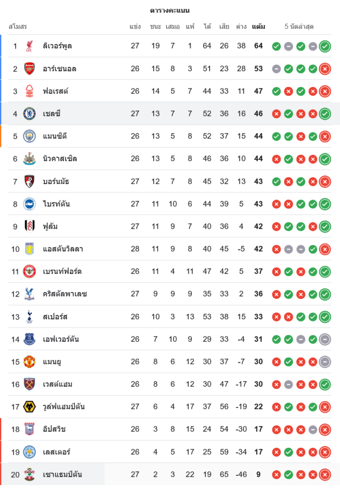Click the แต้ม points column header
The image size is (340, 491).
pos(259,27)
